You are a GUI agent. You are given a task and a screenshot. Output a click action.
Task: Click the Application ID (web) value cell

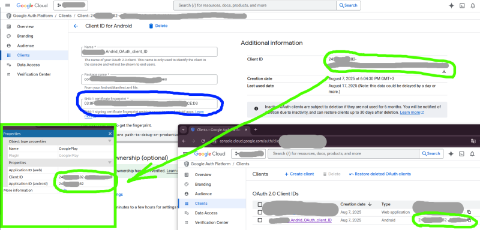(85, 170)
